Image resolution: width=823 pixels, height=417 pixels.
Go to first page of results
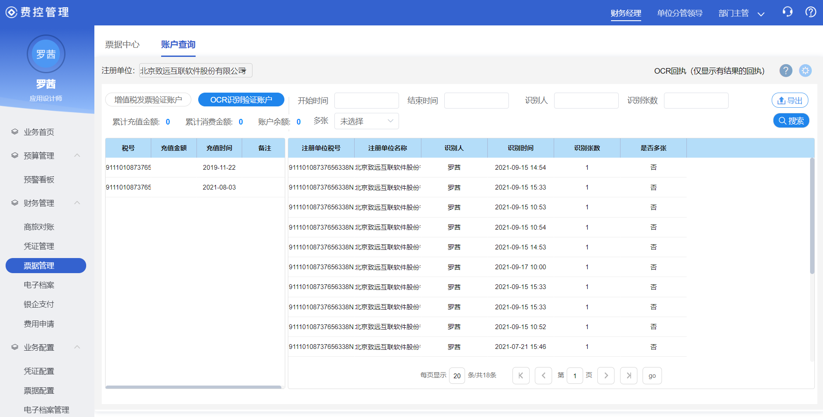click(521, 376)
